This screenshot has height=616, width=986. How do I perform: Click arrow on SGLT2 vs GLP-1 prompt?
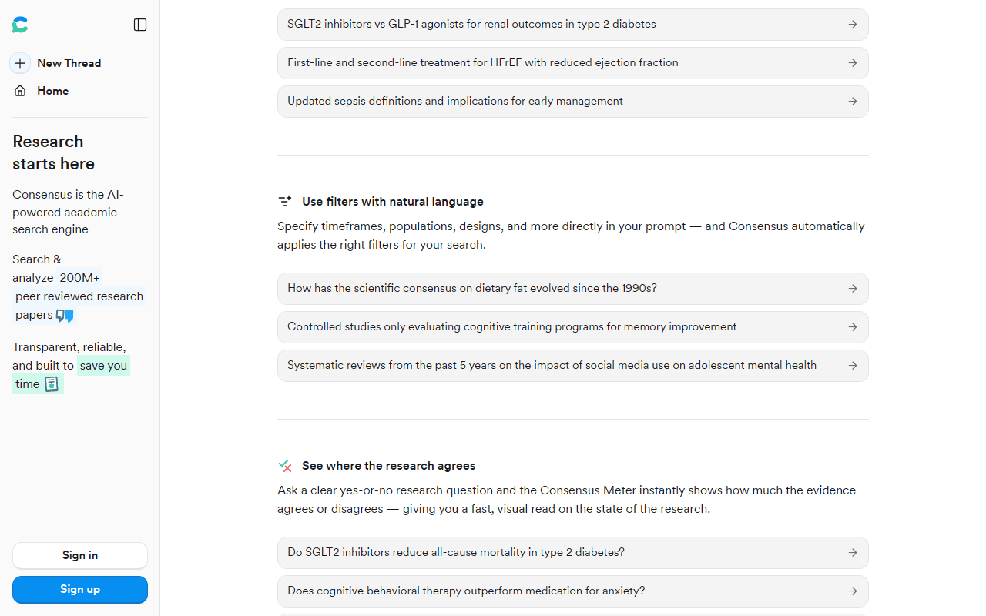click(x=853, y=24)
